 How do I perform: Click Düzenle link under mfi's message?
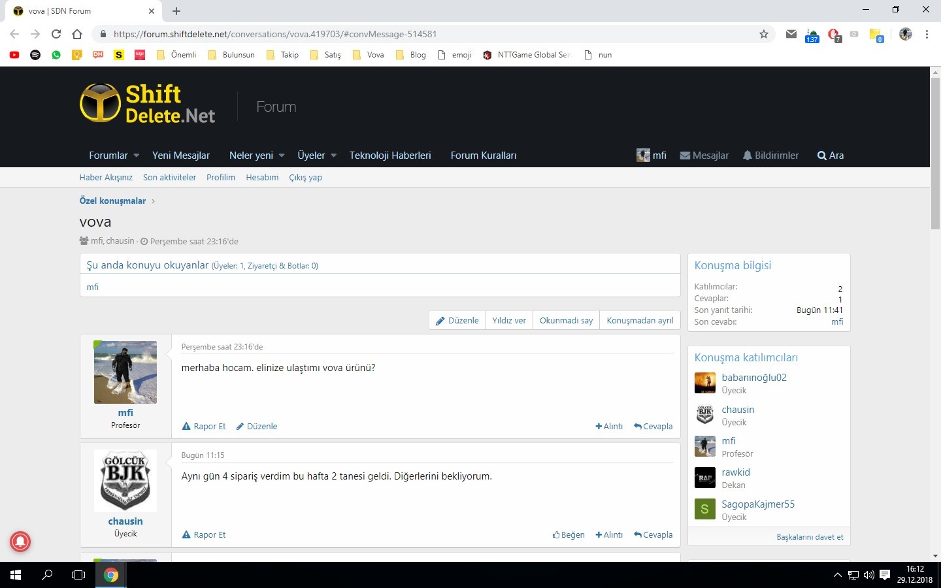point(257,426)
